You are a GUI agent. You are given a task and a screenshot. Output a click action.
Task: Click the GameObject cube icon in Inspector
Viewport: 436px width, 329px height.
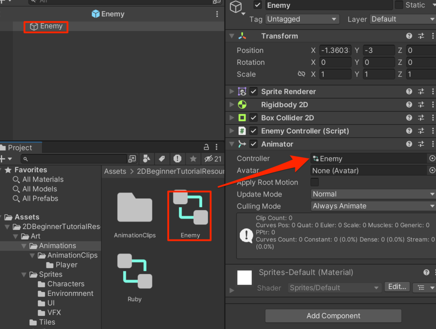tap(236, 7)
